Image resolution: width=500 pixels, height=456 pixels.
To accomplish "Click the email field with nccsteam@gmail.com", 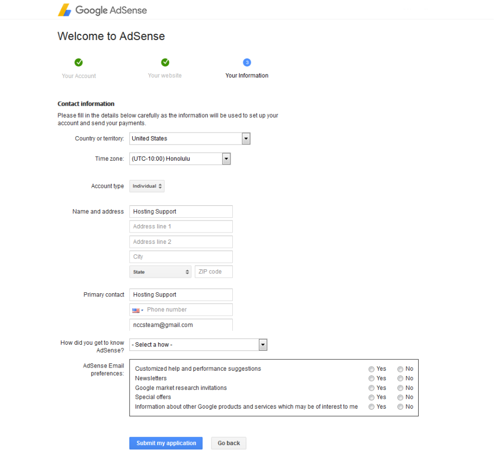I will click(x=181, y=325).
